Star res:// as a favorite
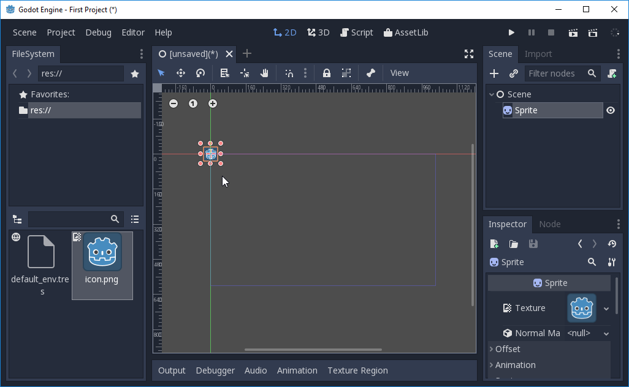Image resolution: width=629 pixels, height=387 pixels. pos(135,72)
